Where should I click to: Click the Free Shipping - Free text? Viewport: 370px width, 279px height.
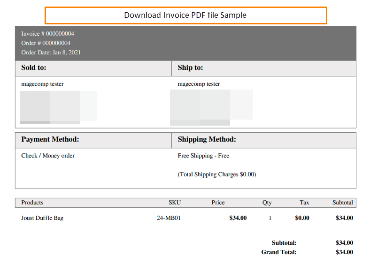tap(203, 156)
